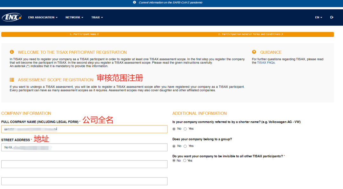Viewport: 343px width, 189px height.
Task: Expand the Network dropdown menu
Action: (74, 17)
